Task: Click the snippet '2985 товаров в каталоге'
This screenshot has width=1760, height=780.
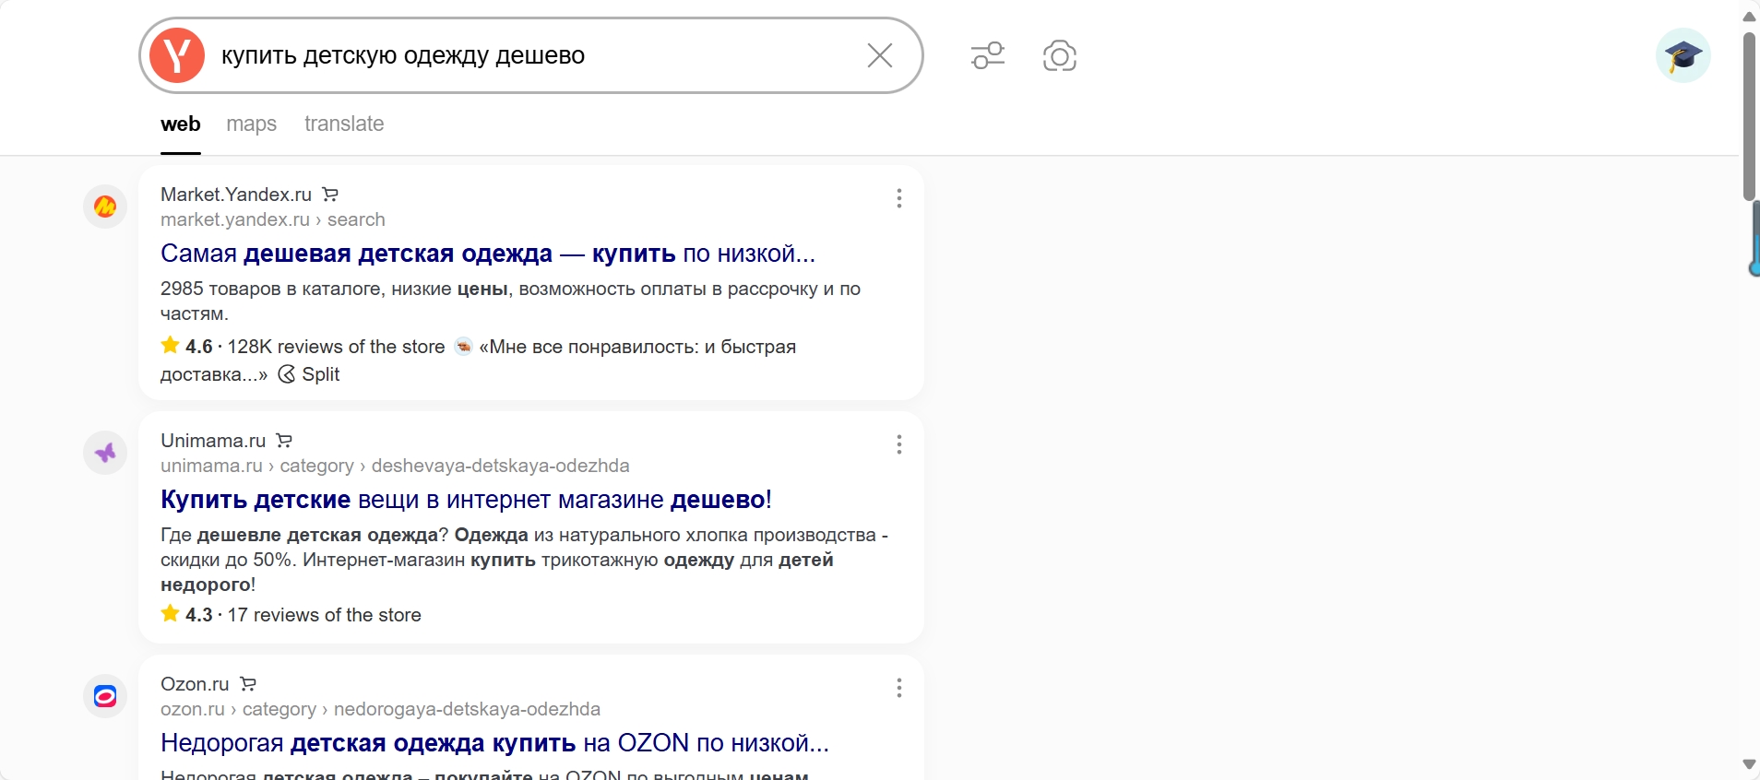Action: pyautogui.click(x=272, y=289)
